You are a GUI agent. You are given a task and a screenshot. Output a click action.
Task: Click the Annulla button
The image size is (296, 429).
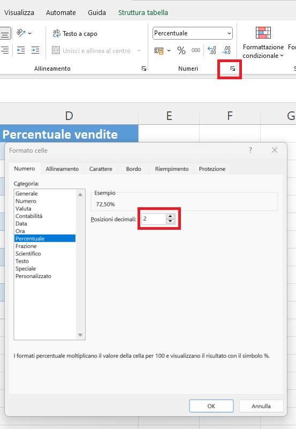click(261, 406)
